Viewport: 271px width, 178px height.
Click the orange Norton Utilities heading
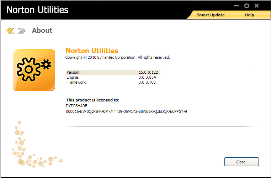[x=92, y=51]
